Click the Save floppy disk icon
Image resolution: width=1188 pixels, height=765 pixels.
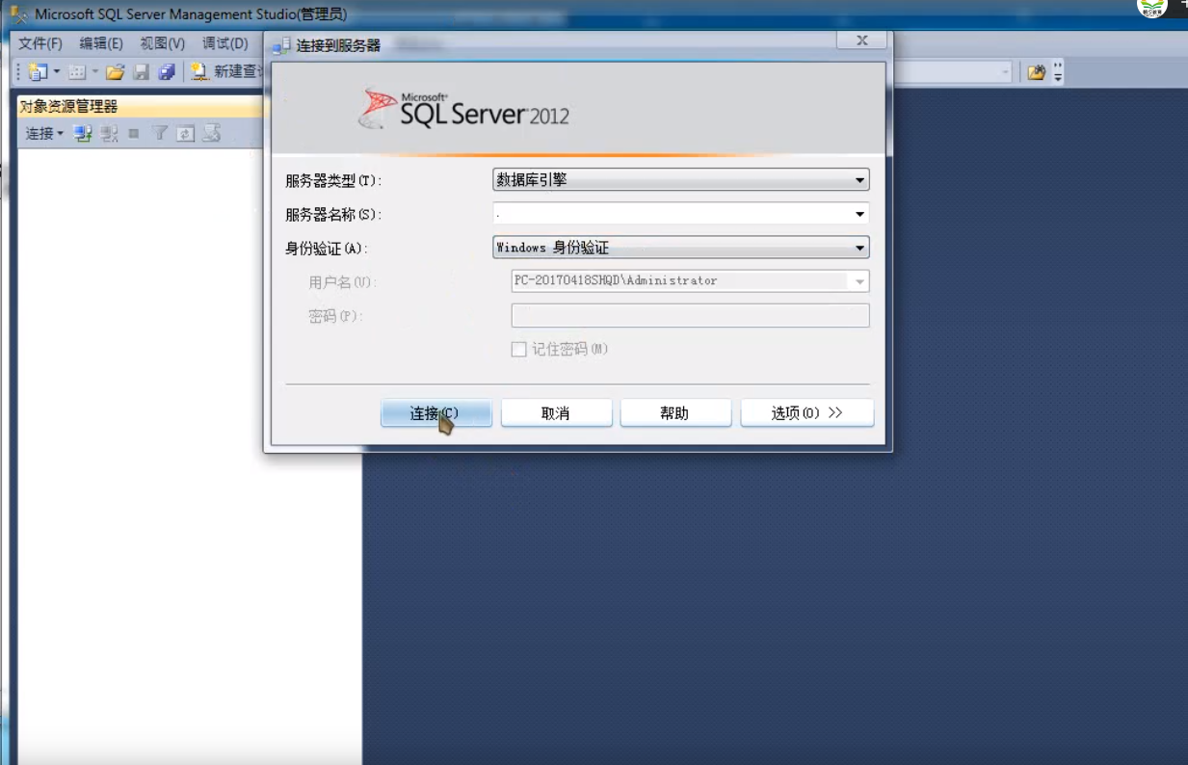click(142, 72)
